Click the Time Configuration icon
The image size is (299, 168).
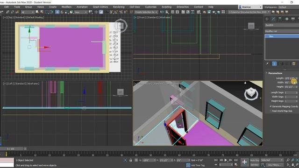236,165
